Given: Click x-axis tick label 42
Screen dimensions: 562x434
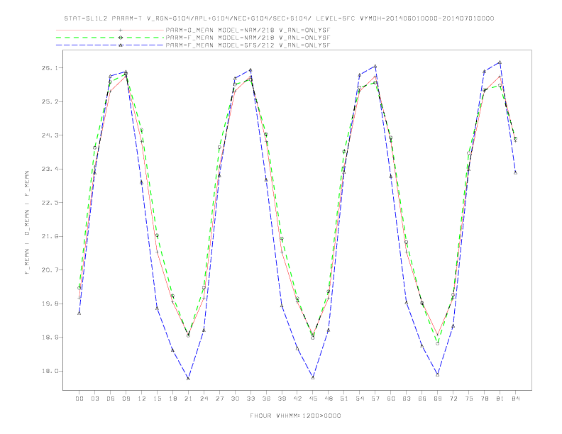Looking at the screenshot, I should [x=297, y=399].
